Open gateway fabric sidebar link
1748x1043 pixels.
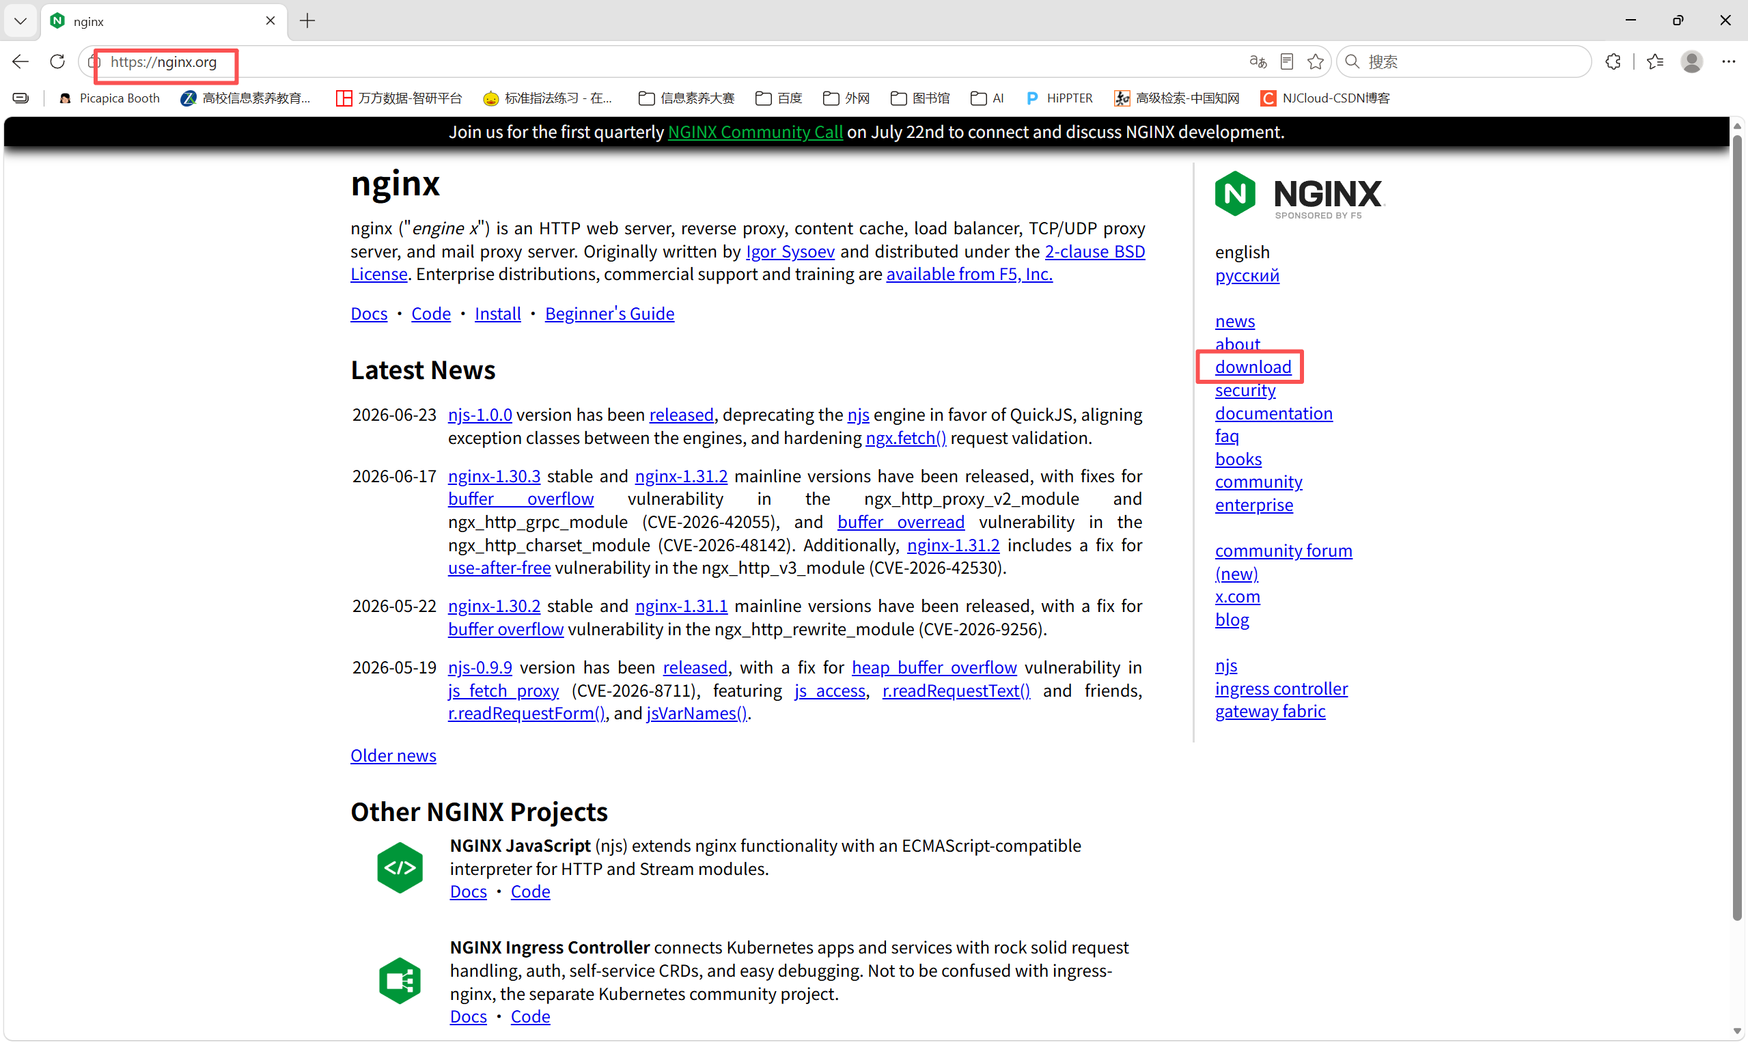[x=1270, y=711]
